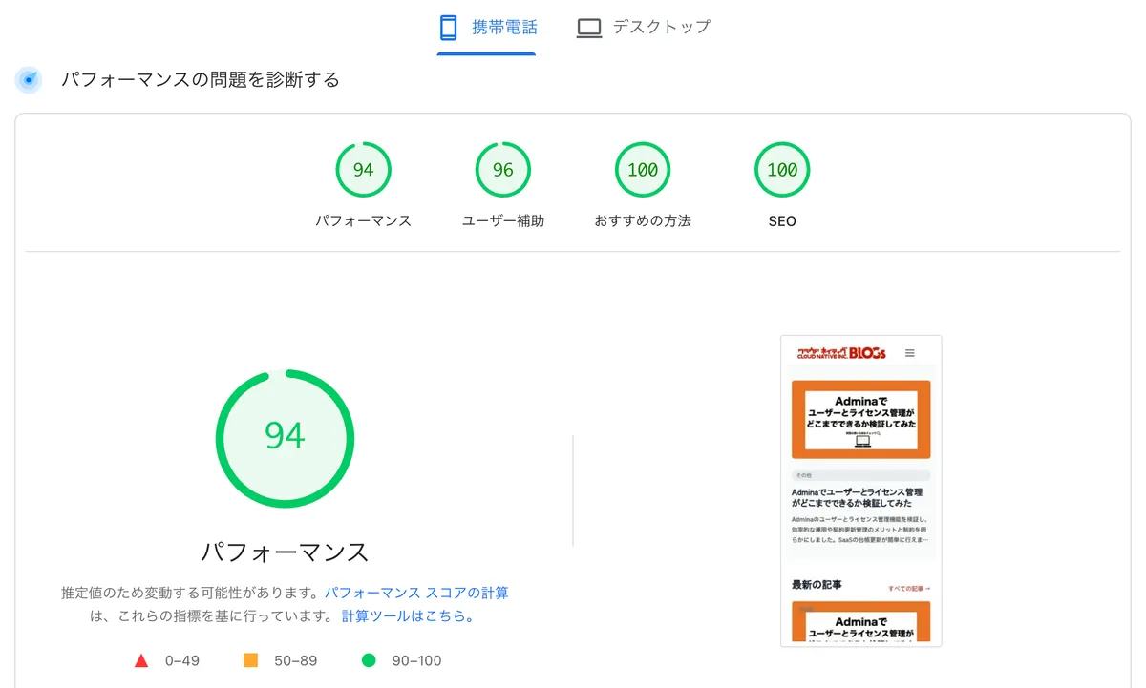The height and width of the screenshot is (688, 1146).
Task: Select the おすすめの方法 score gauge 100
Action: point(643,170)
